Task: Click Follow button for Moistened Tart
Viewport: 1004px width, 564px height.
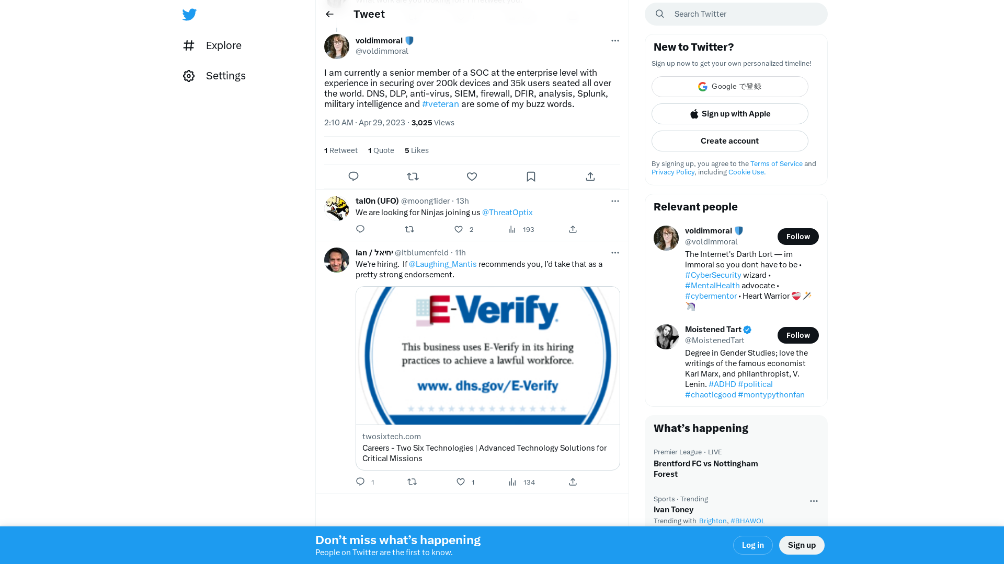Action: [x=798, y=335]
